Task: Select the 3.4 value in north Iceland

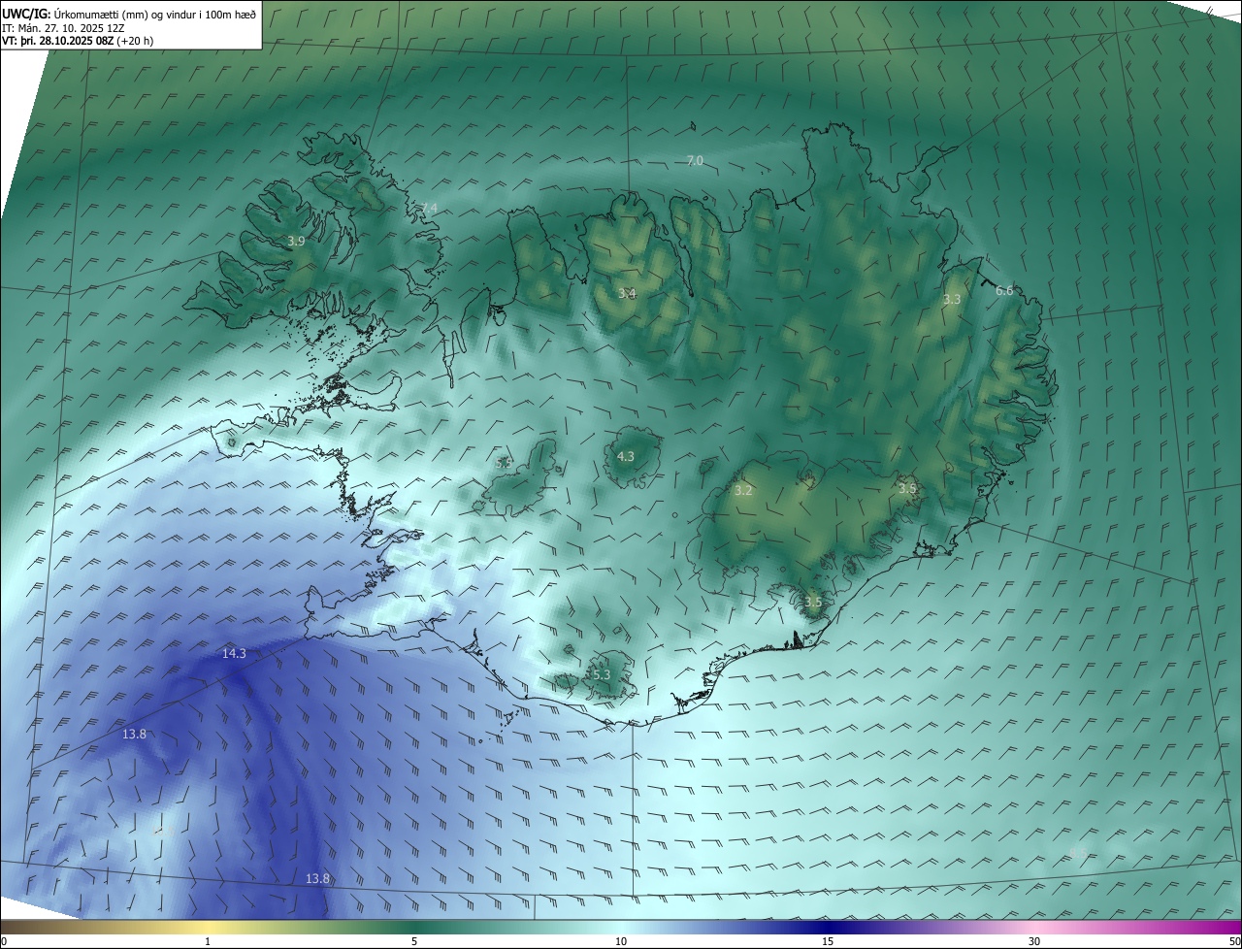Action: click(x=627, y=293)
